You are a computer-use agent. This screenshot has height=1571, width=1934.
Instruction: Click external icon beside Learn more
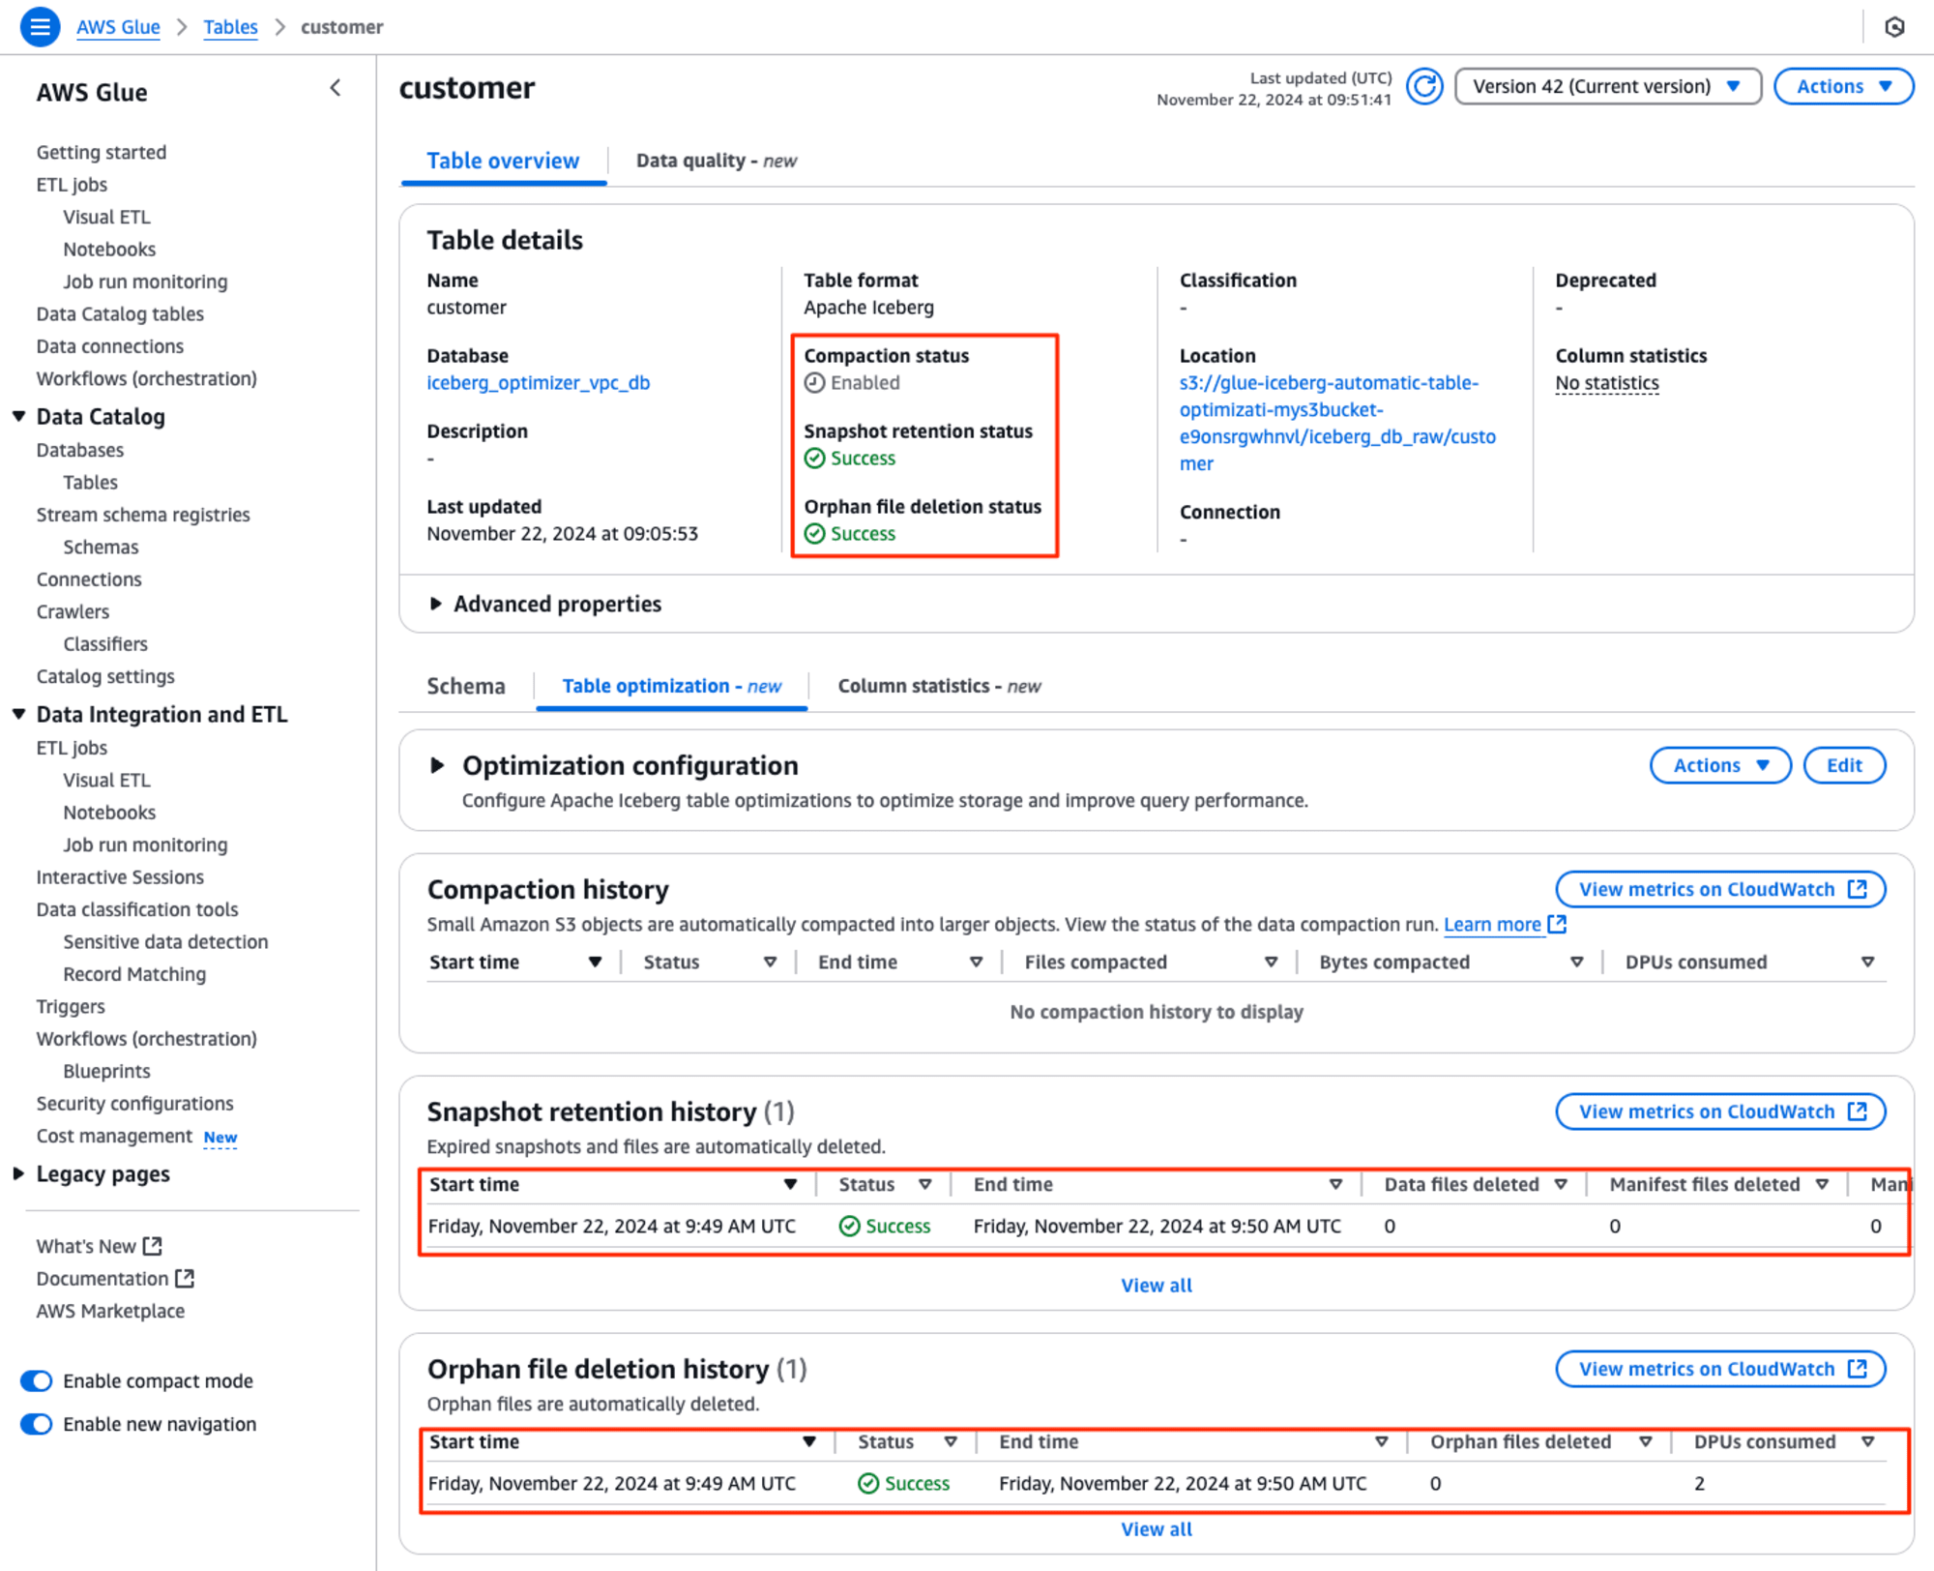[x=1557, y=924]
